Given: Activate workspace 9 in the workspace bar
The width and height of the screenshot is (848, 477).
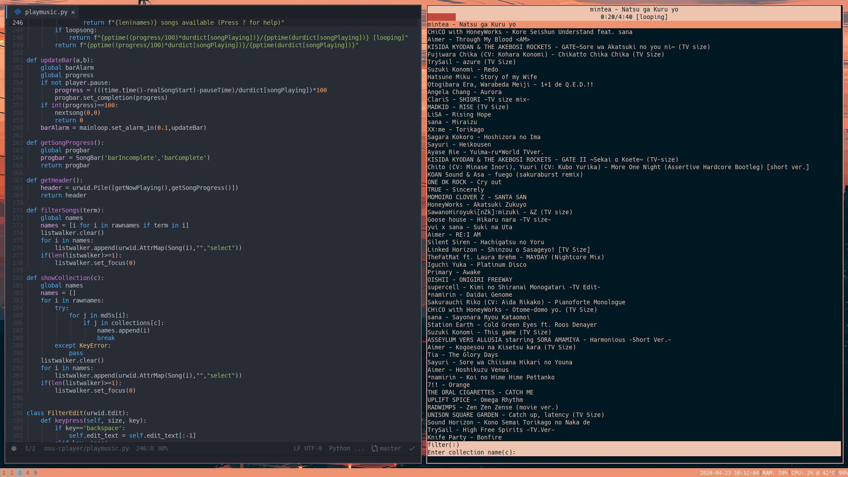Looking at the screenshot, I should (x=35, y=472).
